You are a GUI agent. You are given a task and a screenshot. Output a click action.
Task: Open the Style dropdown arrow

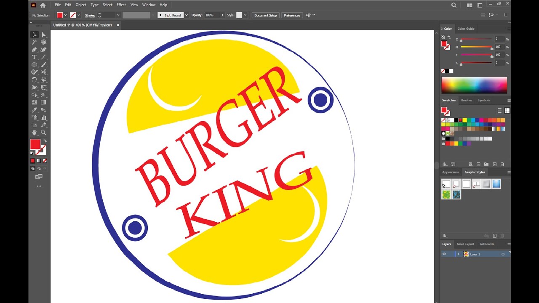click(x=245, y=15)
